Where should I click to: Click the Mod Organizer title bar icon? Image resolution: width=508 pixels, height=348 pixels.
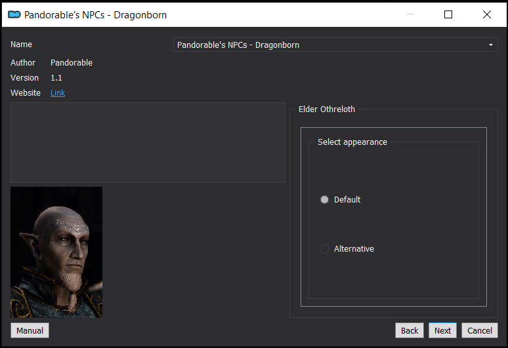click(14, 14)
